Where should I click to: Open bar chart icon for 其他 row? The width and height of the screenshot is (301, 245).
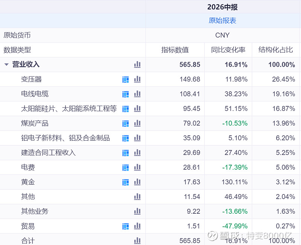[137, 197]
